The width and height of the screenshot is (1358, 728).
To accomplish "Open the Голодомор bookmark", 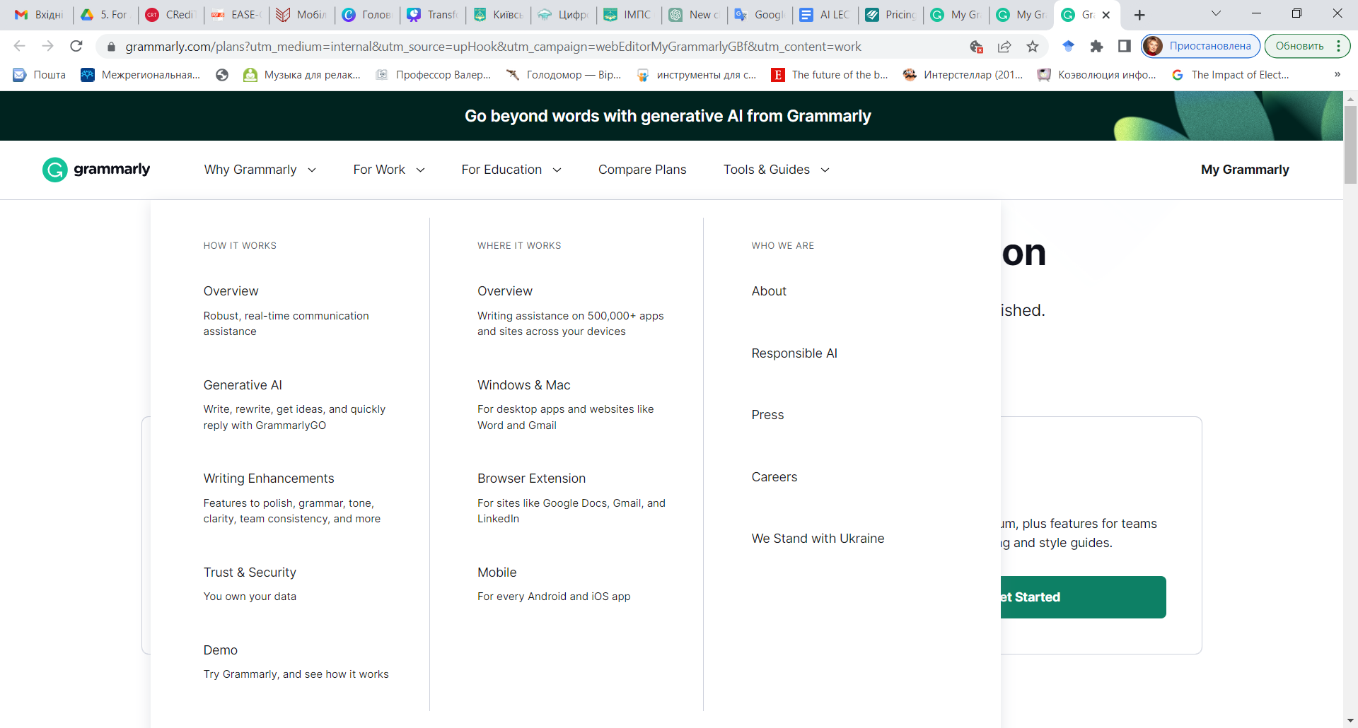I will tap(564, 74).
